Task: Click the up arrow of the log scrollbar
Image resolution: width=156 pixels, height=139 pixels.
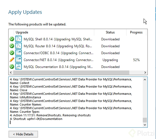Action: pyautogui.click(x=145, y=80)
